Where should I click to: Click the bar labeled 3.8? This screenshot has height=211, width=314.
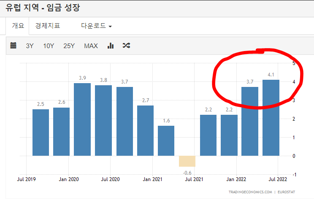click(103, 121)
